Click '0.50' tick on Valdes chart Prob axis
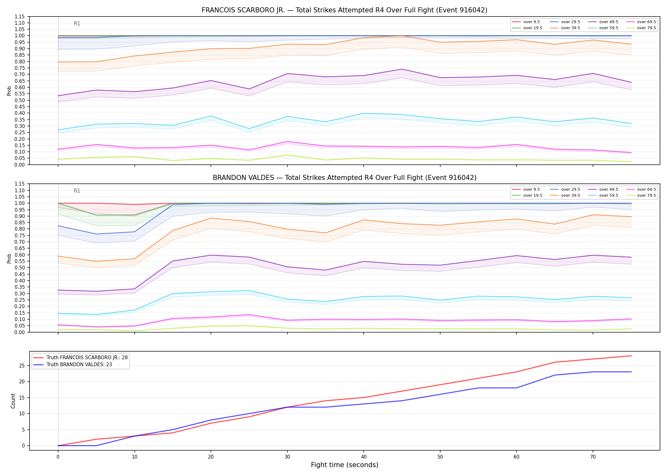This screenshot has width=667, height=476. click(20, 268)
